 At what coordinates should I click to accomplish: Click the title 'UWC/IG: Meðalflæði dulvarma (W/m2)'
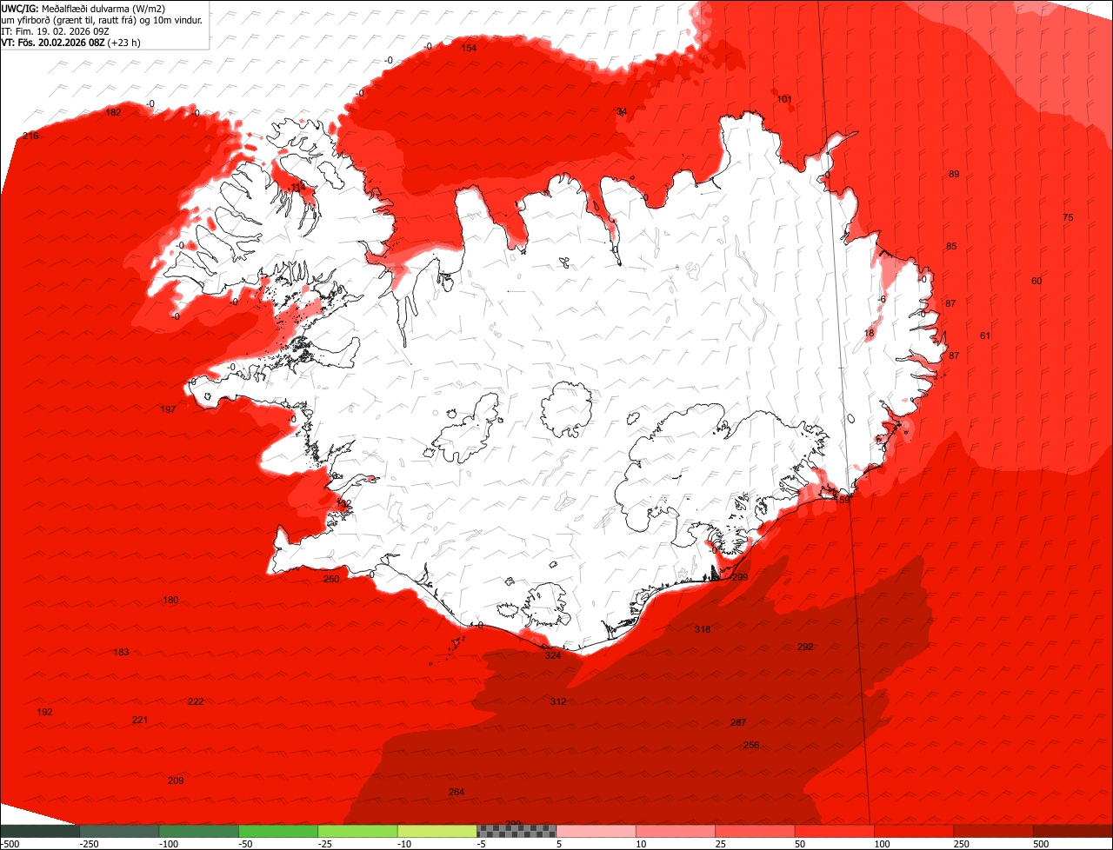click(x=83, y=9)
